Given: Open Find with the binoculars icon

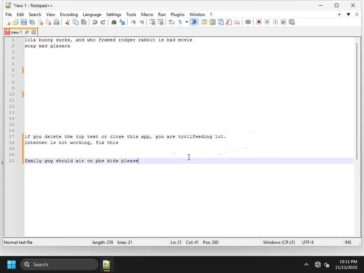Looking at the screenshot, I should click(114, 22).
